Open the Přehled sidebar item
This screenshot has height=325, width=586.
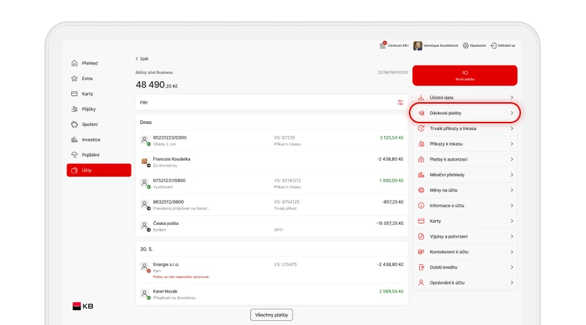tap(90, 63)
